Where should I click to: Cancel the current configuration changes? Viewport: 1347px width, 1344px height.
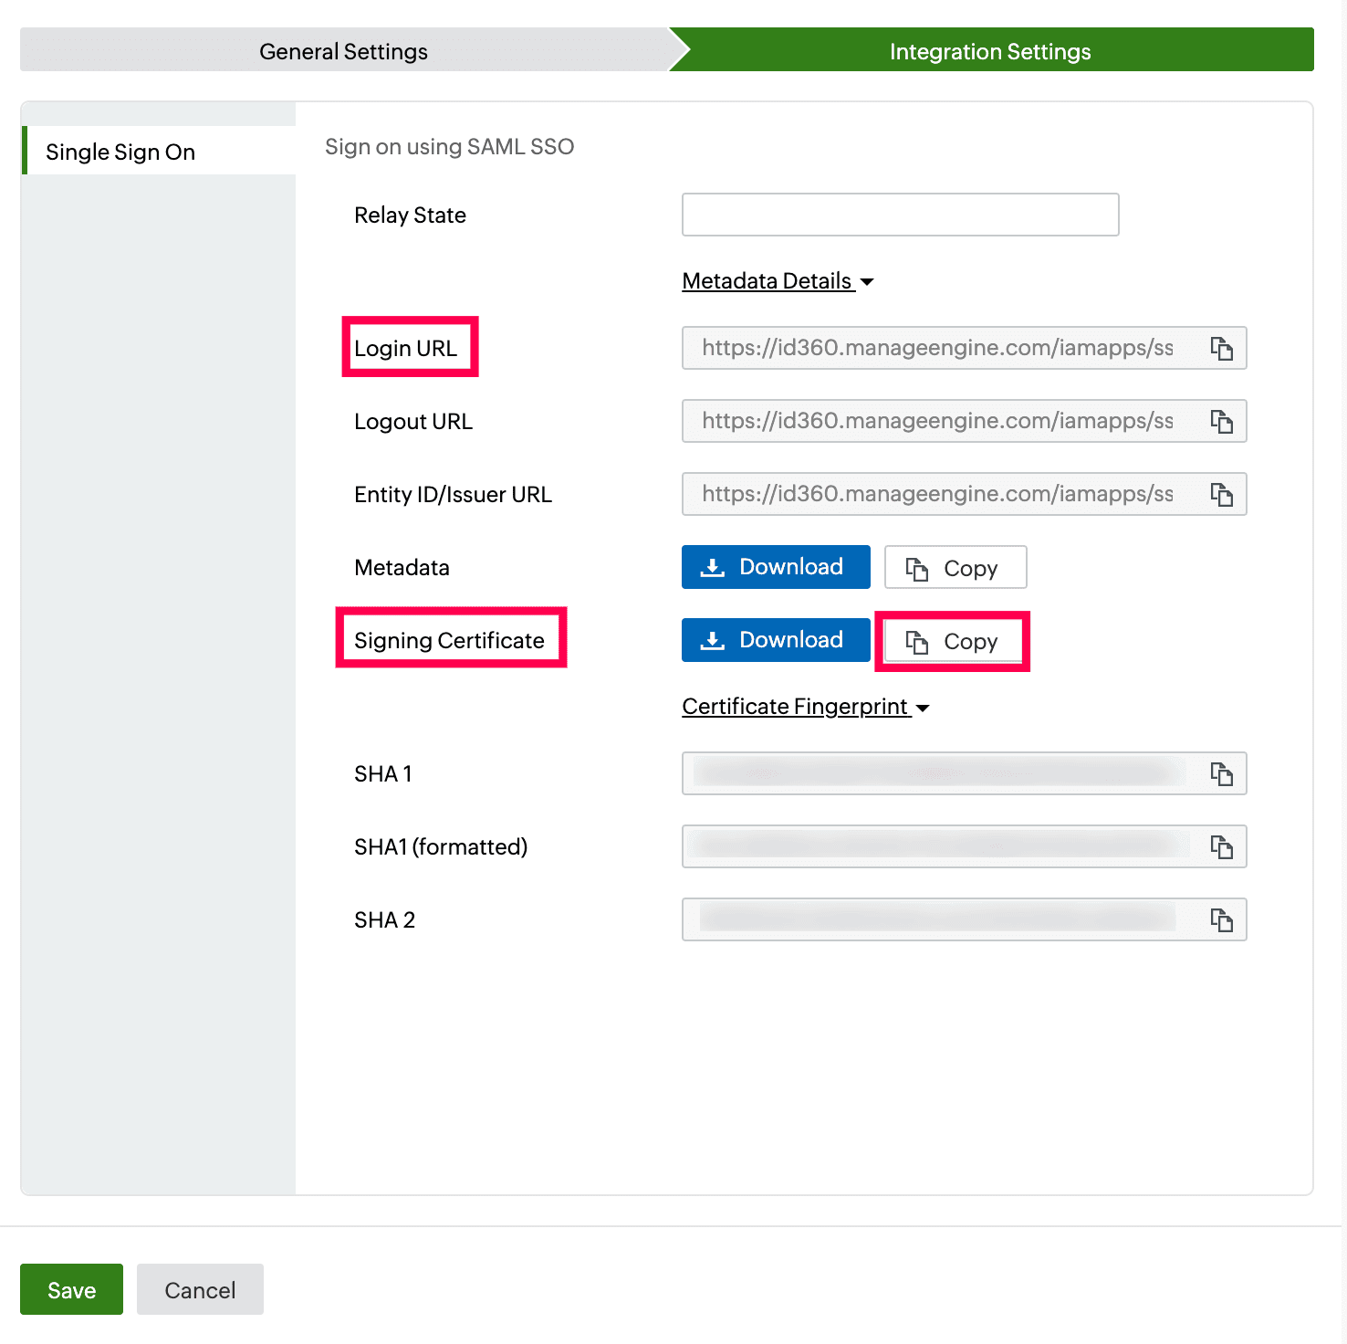tap(200, 1289)
